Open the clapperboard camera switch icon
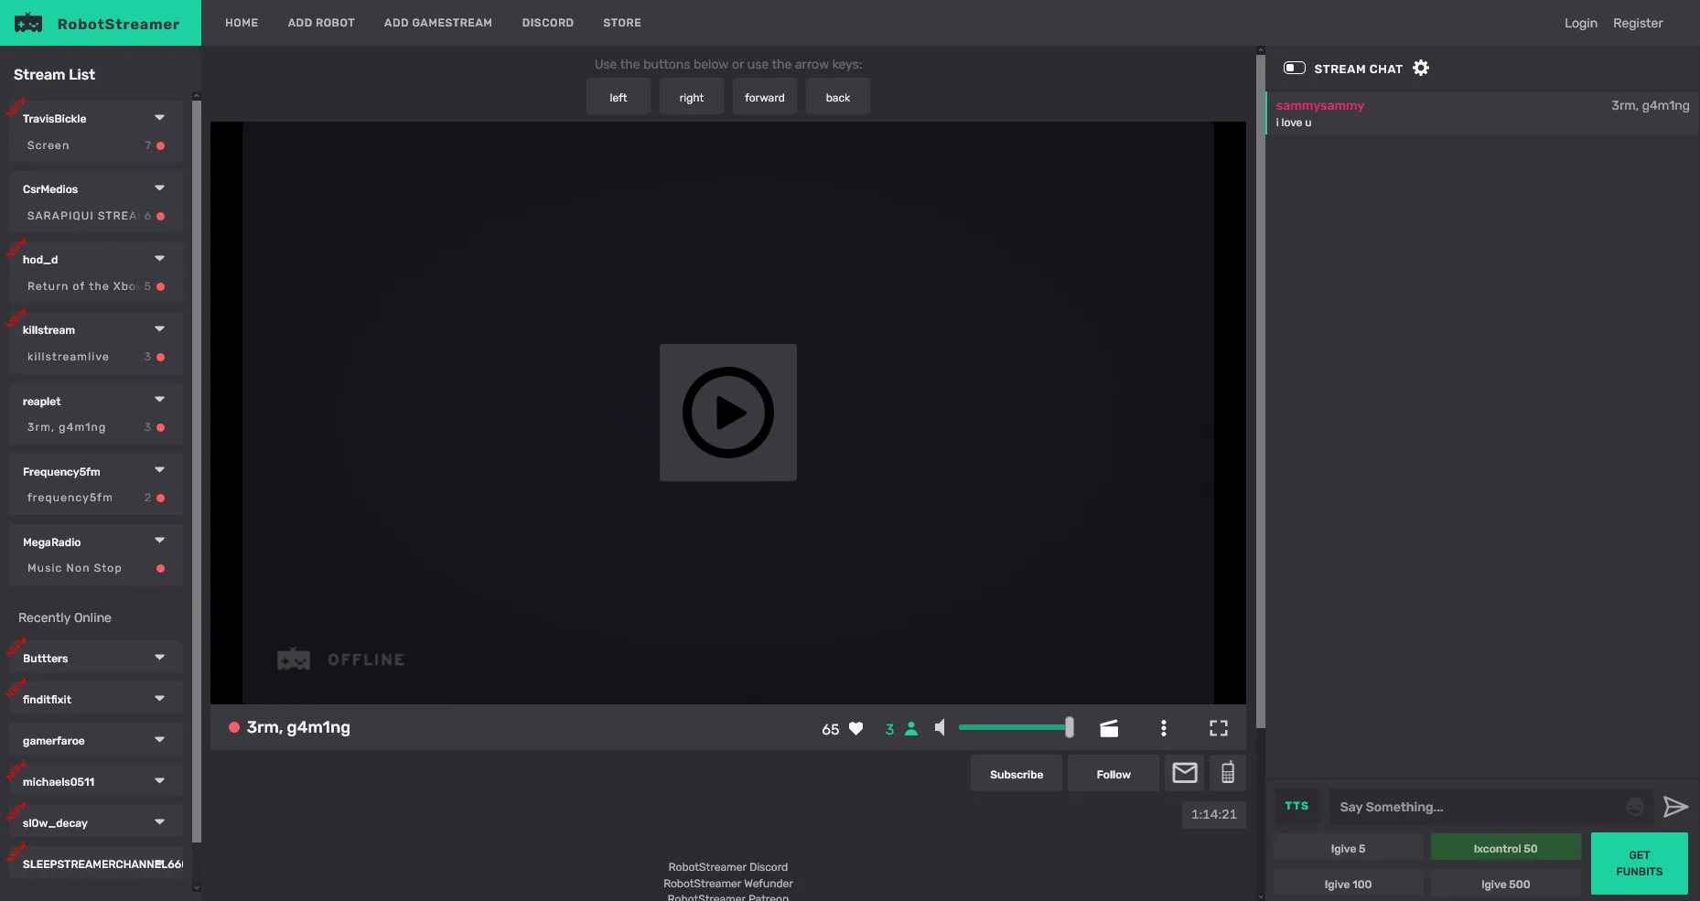1700x901 pixels. coord(1108,728)
